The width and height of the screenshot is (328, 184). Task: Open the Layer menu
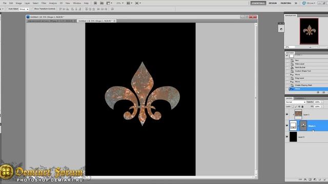[27, 3]
